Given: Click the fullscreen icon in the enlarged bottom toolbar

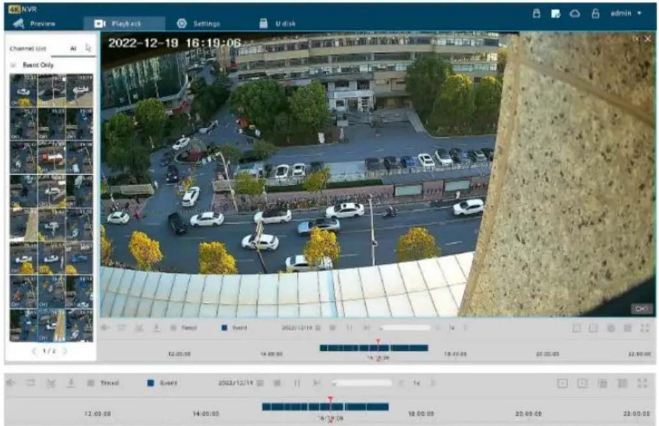Looking at the screenshot, I should coord(643,384).
